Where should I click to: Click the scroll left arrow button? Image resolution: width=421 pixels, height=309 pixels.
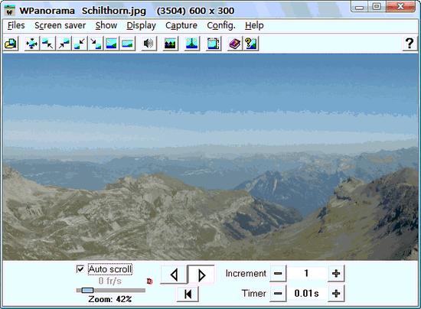[x=174, y=275]
